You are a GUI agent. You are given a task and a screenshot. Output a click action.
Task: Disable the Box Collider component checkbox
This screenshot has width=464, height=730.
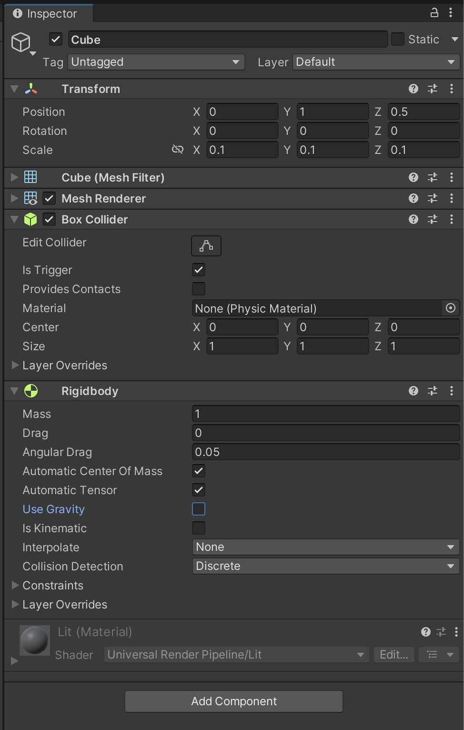point(49,219)
